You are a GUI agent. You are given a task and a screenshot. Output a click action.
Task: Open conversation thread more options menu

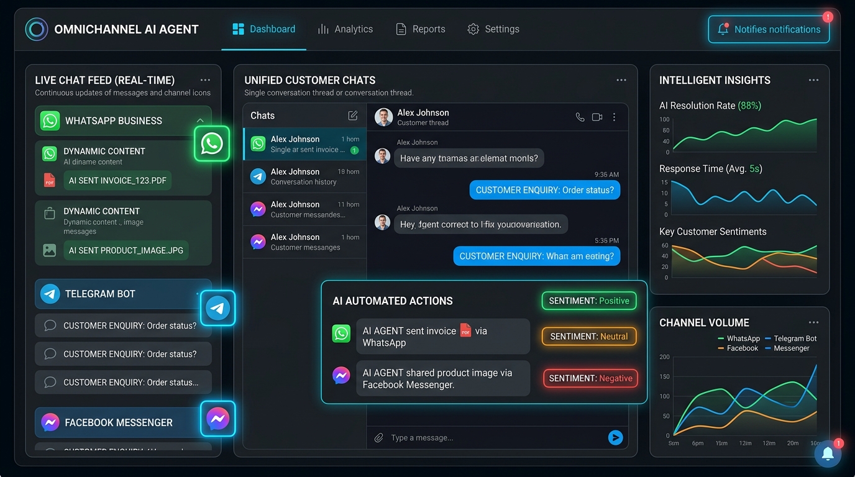point(614,117)
